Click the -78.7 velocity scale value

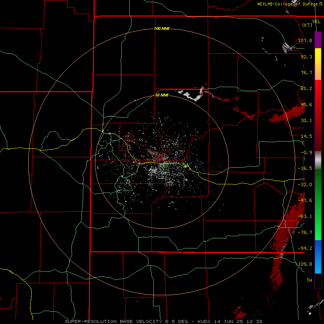tap(305, 233)
